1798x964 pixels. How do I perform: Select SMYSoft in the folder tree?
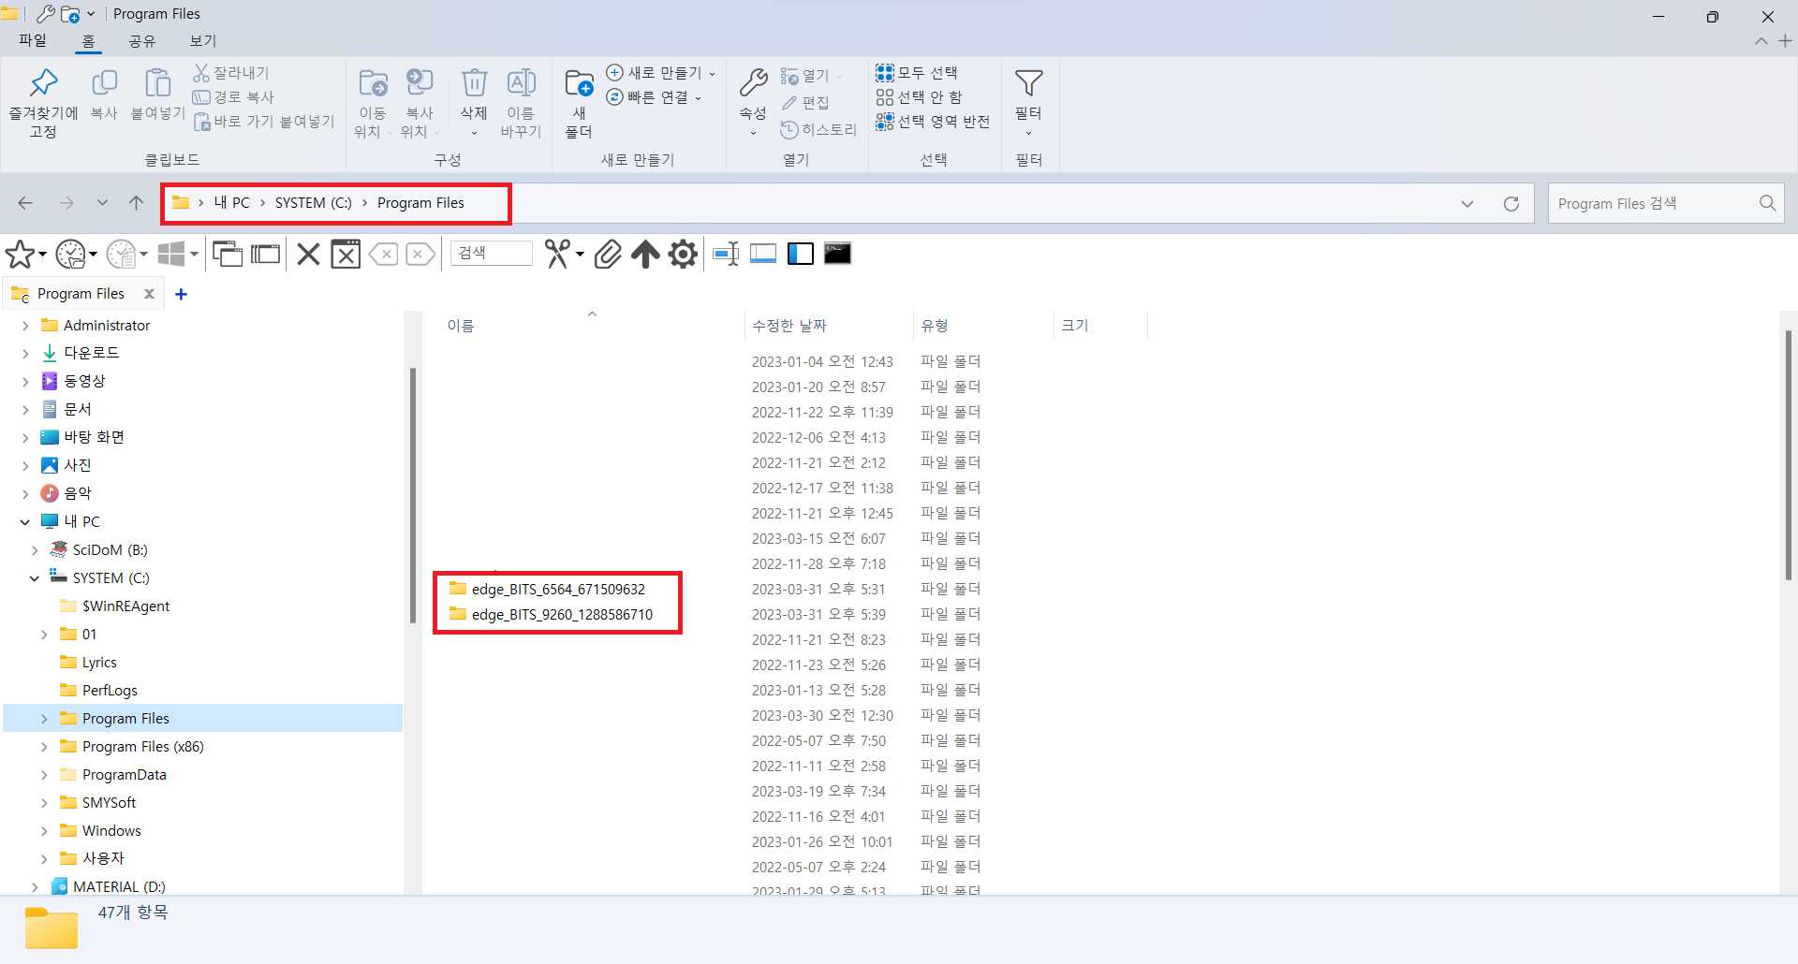(109, 803)
